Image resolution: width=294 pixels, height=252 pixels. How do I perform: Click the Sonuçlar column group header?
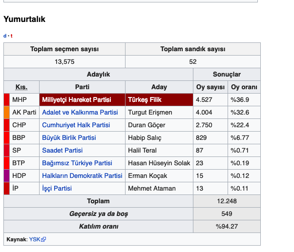(227, 74)
